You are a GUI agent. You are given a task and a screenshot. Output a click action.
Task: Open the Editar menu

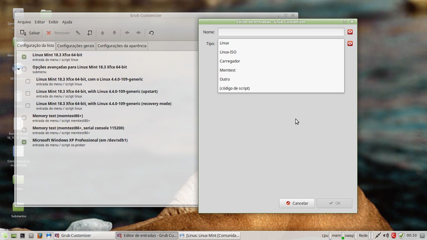pyautogui.click(x=40, y=22)
